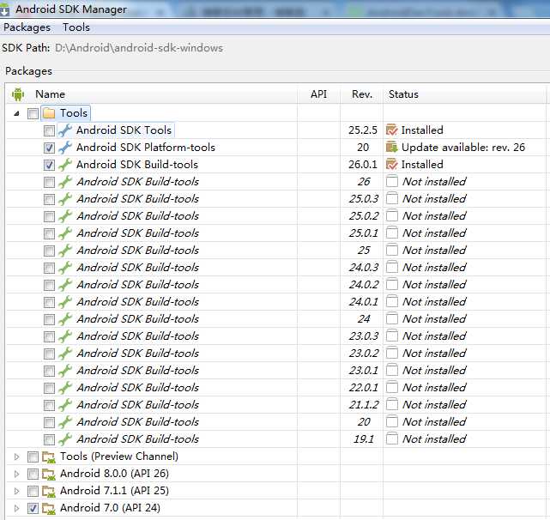The height and width of the screenshot is (520, 550).
Task: Check Build-tools rev 19.1 checkbox
Action: [49, 439]
